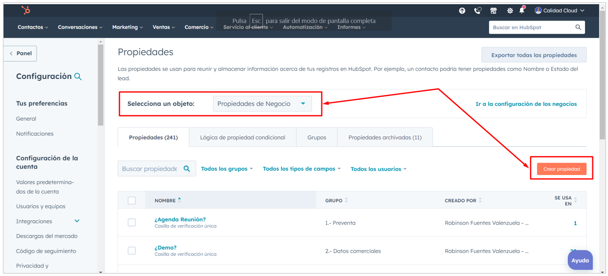
Task: Open the notifications bell
Action: pos(522,10)
